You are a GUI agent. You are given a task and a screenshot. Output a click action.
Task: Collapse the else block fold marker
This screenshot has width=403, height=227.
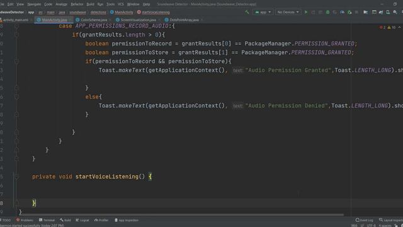tap(17, 97)
